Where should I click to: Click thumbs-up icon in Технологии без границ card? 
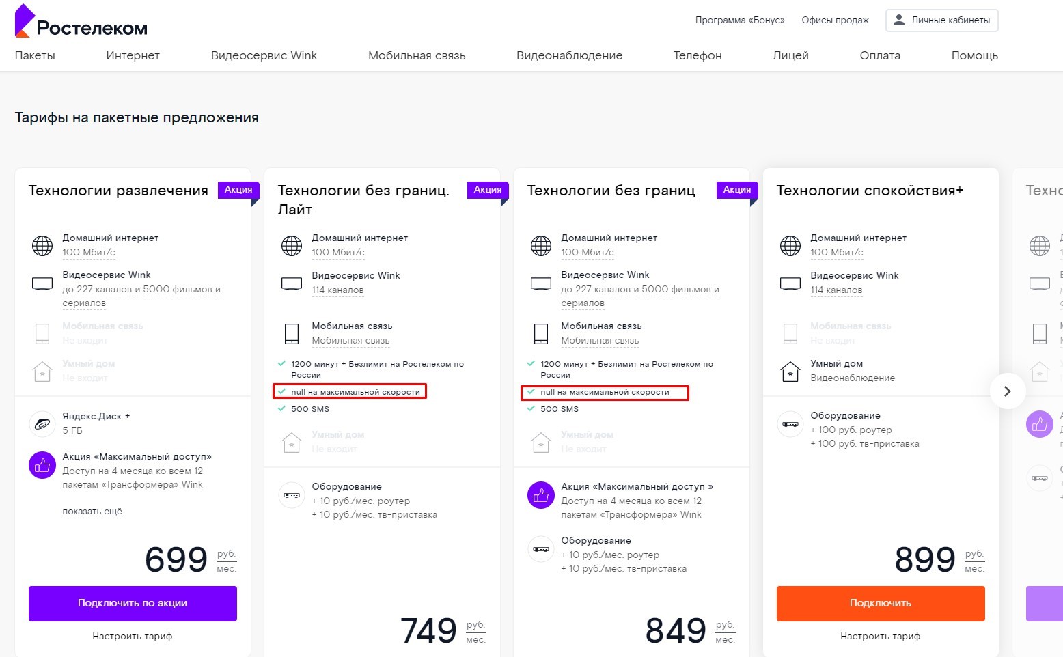(541, 495)
